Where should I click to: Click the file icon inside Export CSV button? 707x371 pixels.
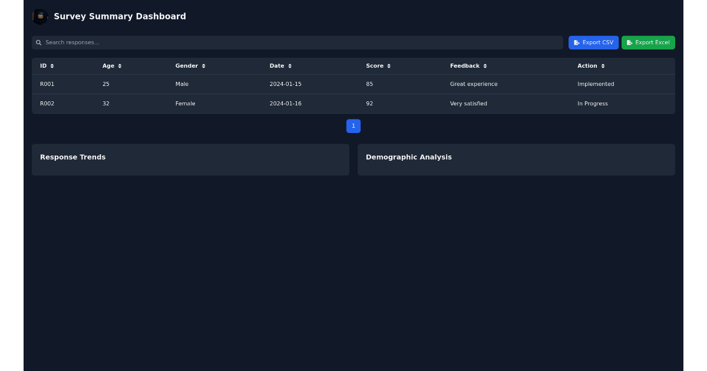tap(576, 42)
